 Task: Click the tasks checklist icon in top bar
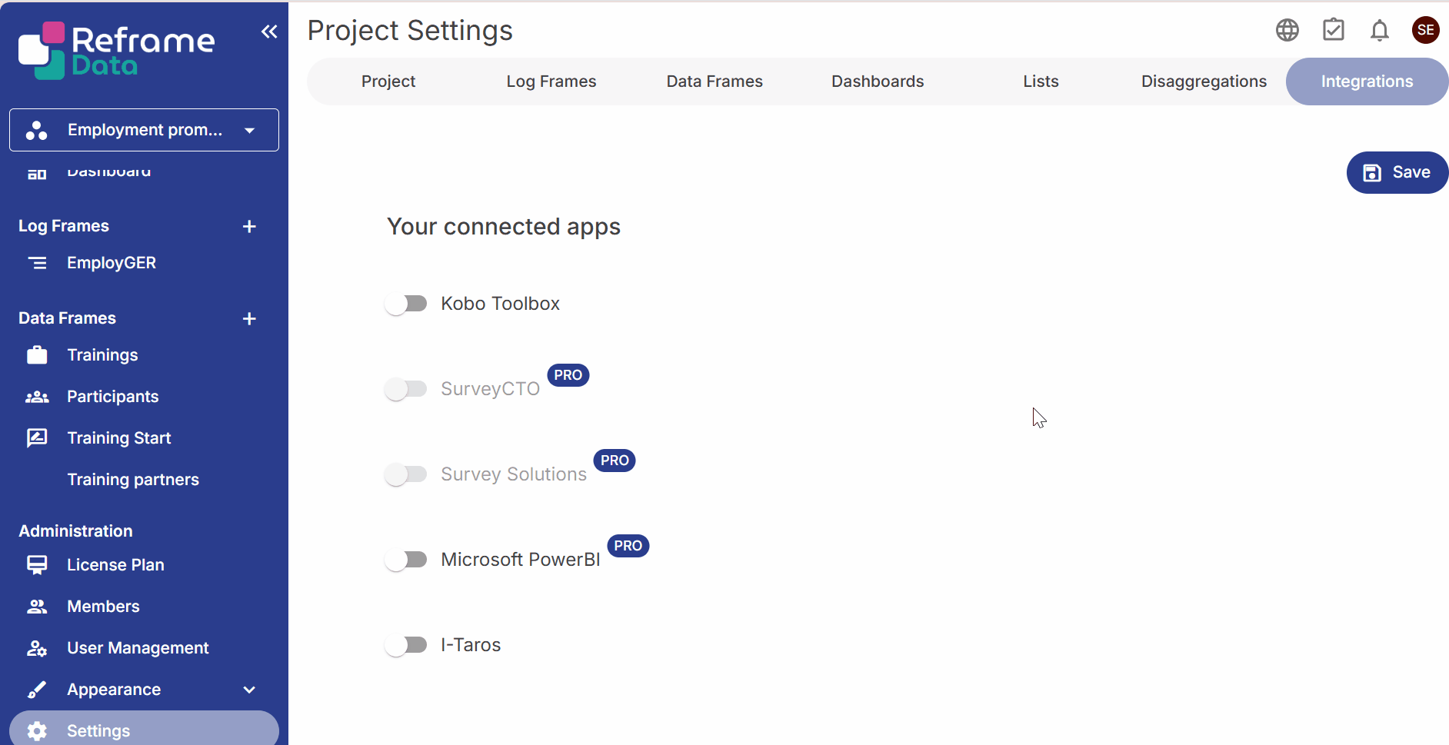1334,30
